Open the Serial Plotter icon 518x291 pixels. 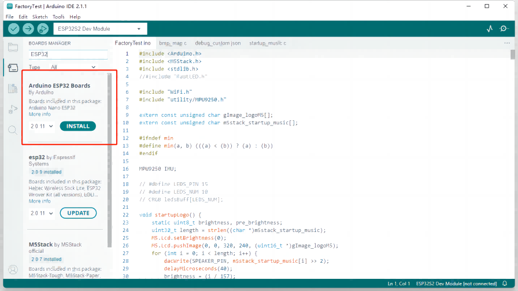490,28
